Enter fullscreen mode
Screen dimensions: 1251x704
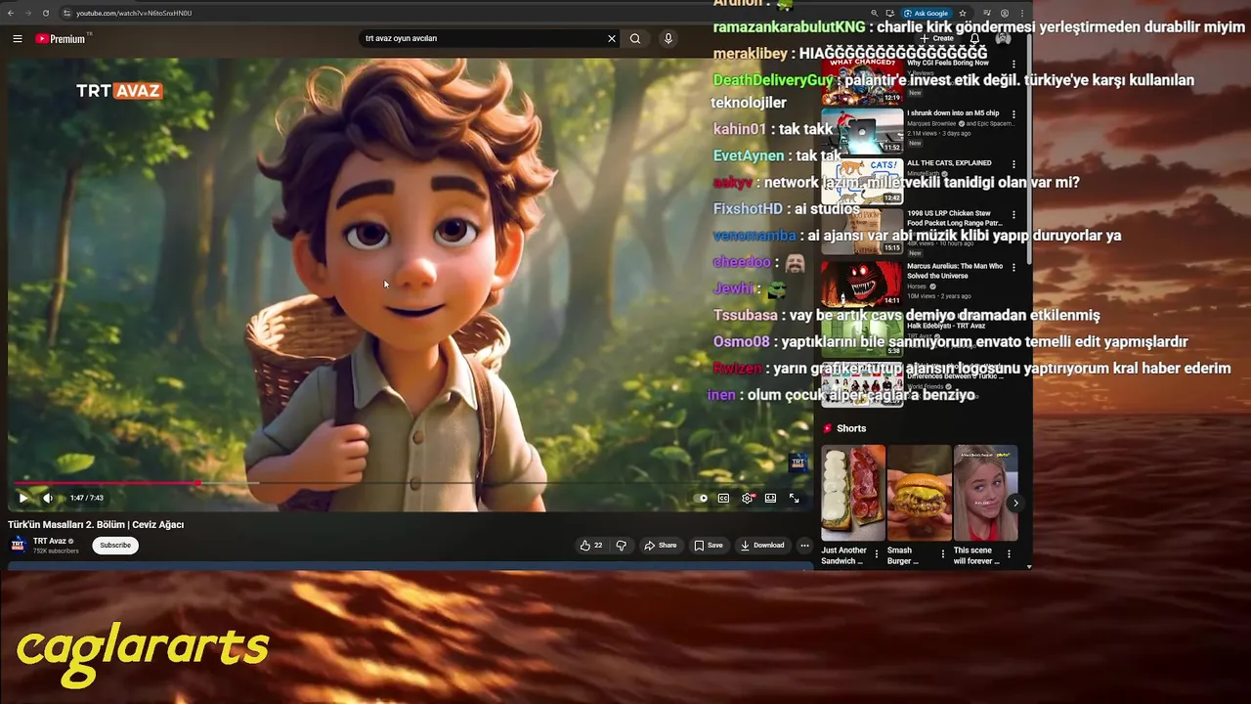point(794,498)
